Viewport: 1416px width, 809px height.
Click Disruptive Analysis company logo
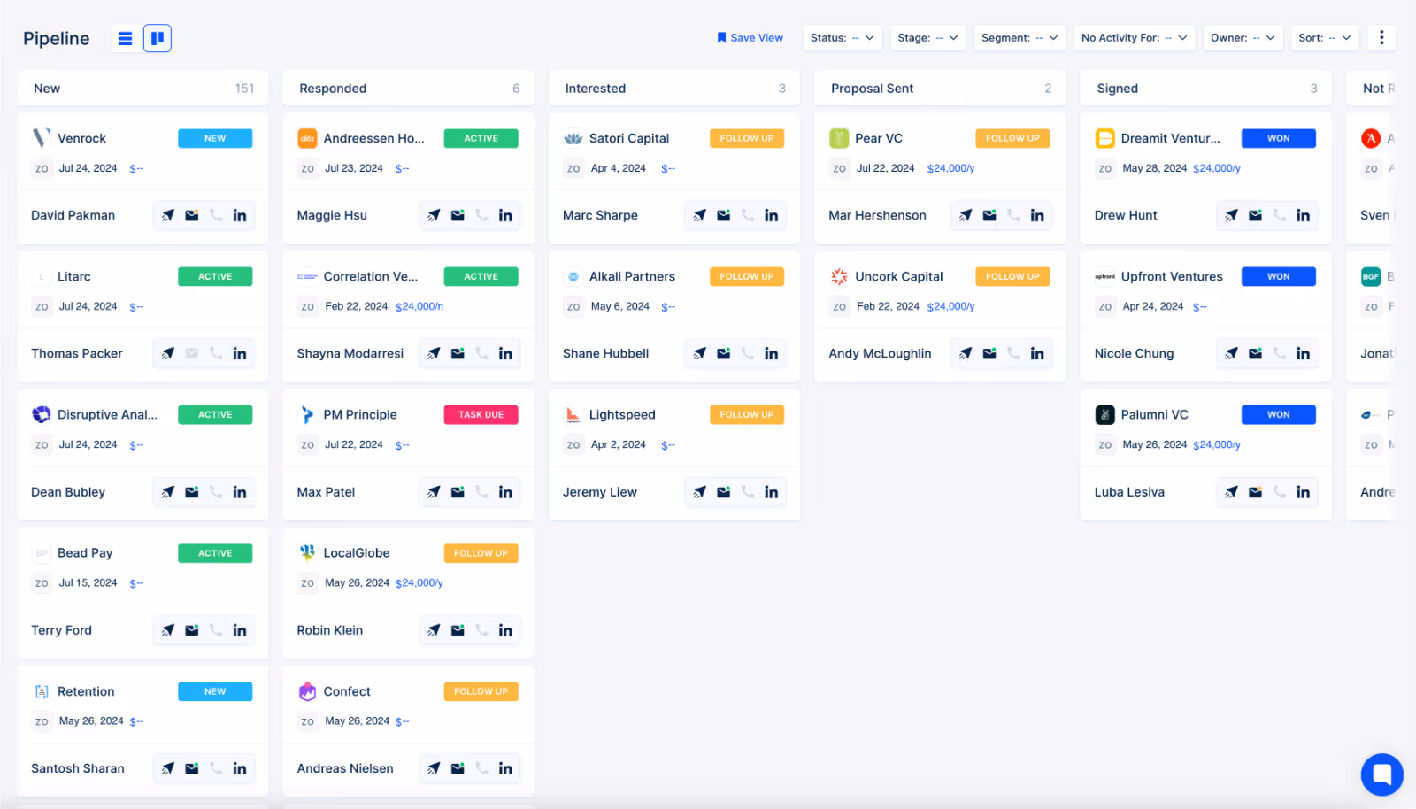coord(42,414)
